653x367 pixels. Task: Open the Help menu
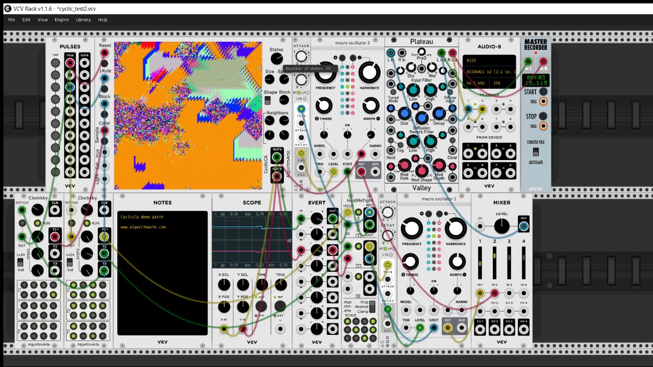coord(103,20)
